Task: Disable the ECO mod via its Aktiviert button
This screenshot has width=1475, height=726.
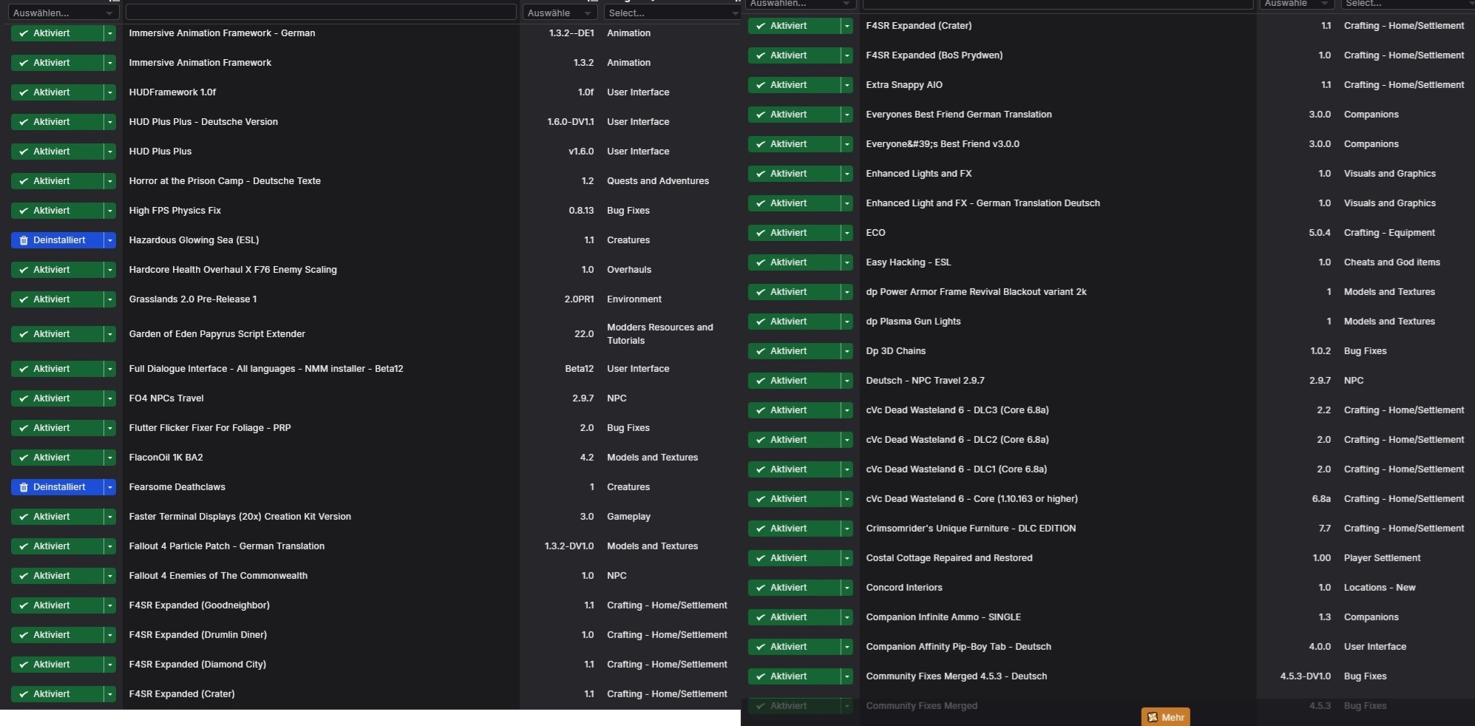Action: (794, 233)
